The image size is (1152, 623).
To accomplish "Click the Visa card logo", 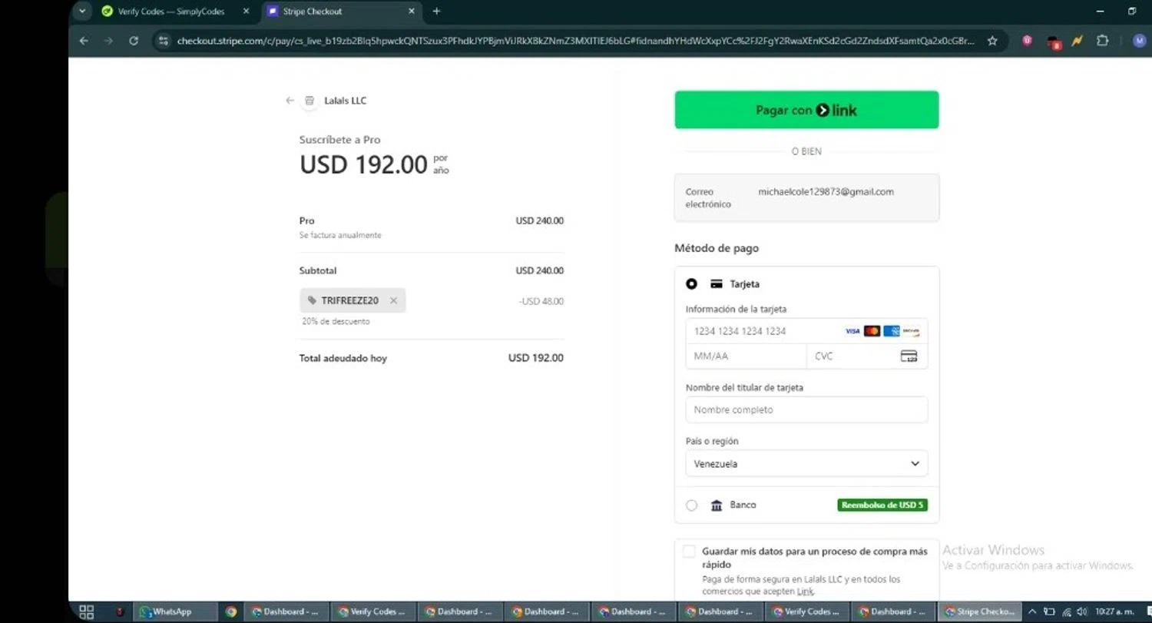I will pyautogui.click(x=852, y=331).
